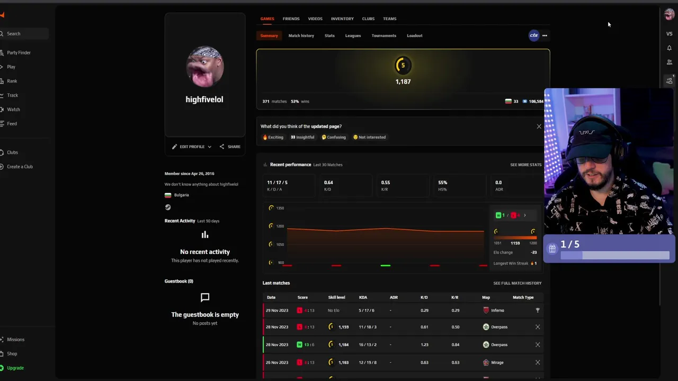
Task: Click the Recent Activity chart icon
Action: point(205,235)
